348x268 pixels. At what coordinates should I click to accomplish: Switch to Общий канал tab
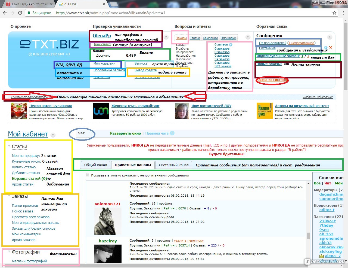95,165
